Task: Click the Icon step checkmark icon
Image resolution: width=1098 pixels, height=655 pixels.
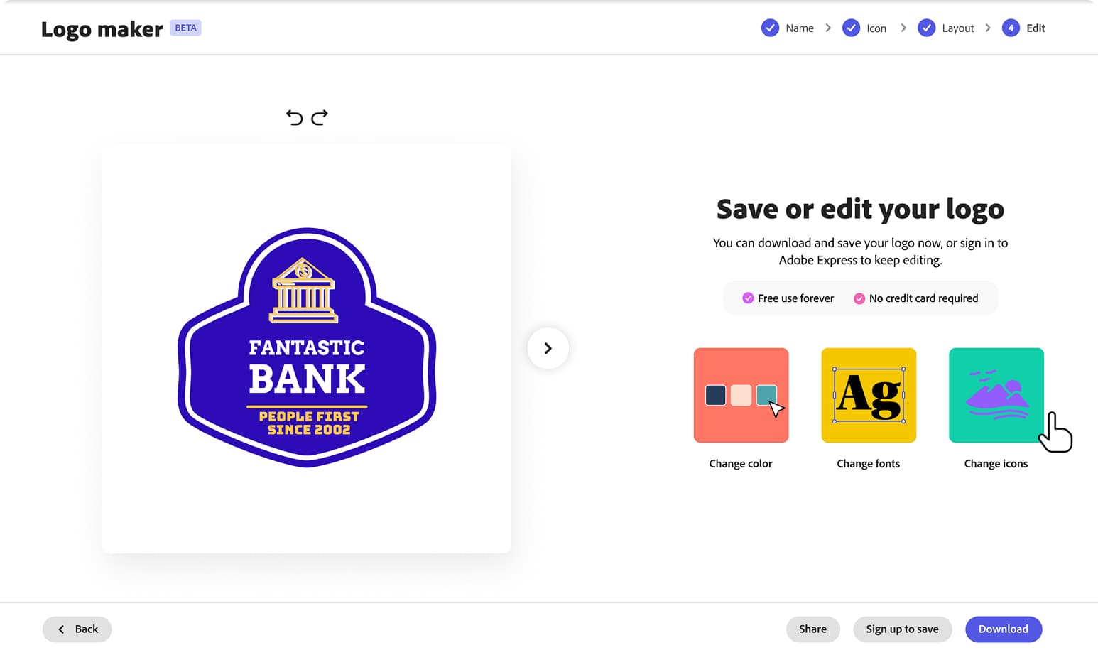Action: pos(851,28)
